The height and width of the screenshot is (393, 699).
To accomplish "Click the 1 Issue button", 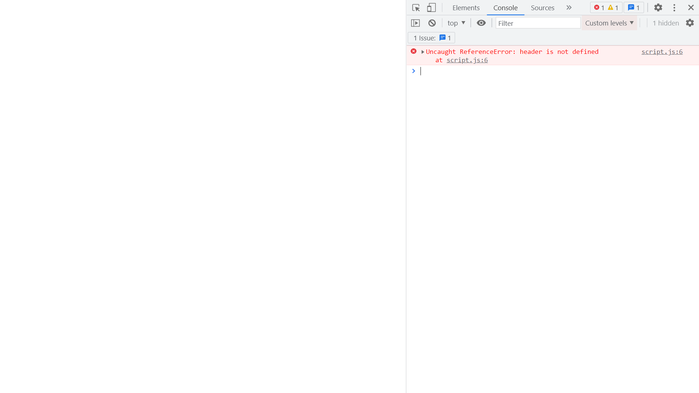I will [x=431, y=38].
